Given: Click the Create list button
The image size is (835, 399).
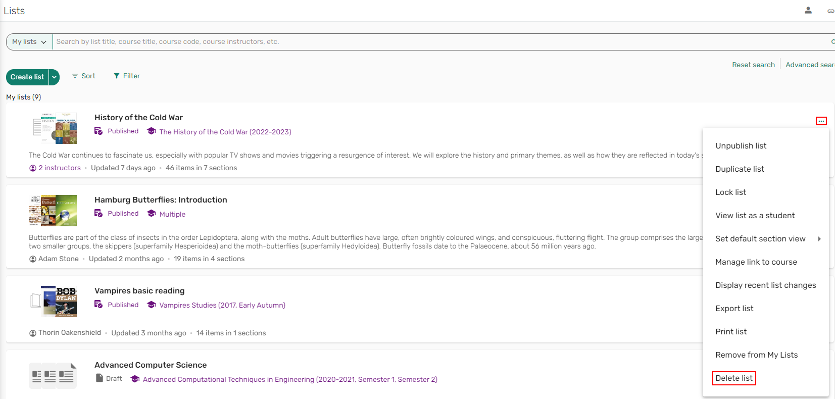Looking at the screenshot, I should pyautogui.click(x=27, y=77).
